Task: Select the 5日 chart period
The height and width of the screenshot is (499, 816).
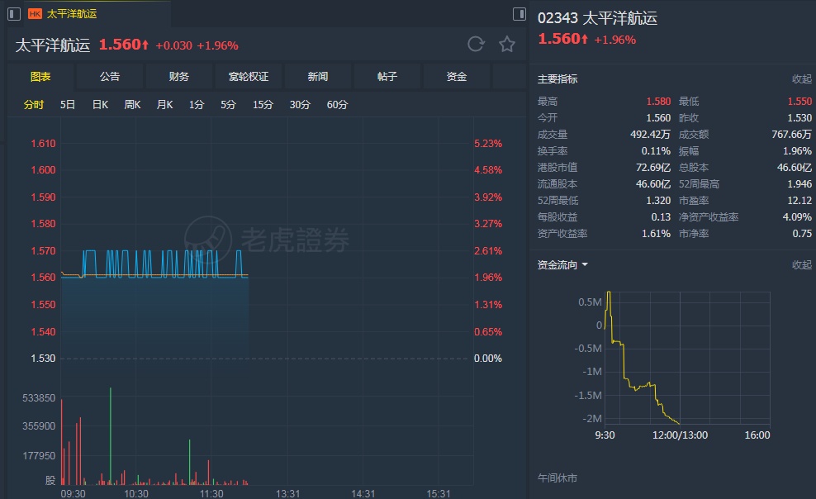Action: click(68, 105)
